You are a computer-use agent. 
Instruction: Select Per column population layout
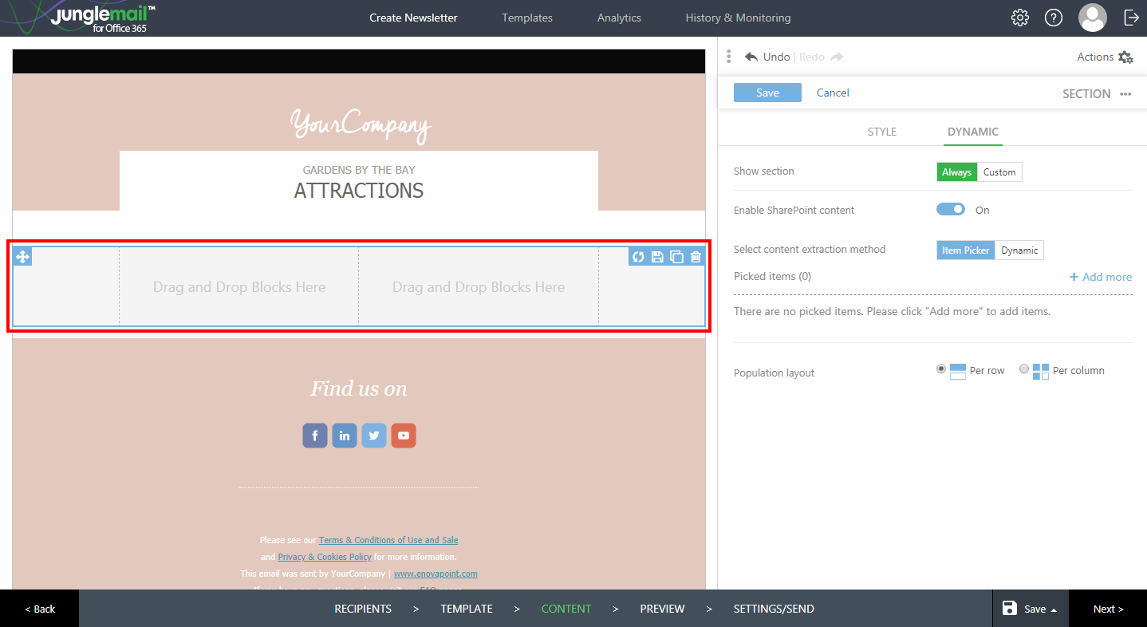1023,369
